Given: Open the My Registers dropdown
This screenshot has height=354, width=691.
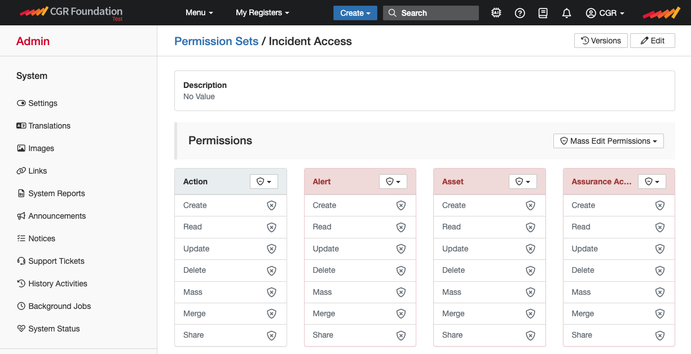Looking at the screenshot, I should click(x=262, y=12).
